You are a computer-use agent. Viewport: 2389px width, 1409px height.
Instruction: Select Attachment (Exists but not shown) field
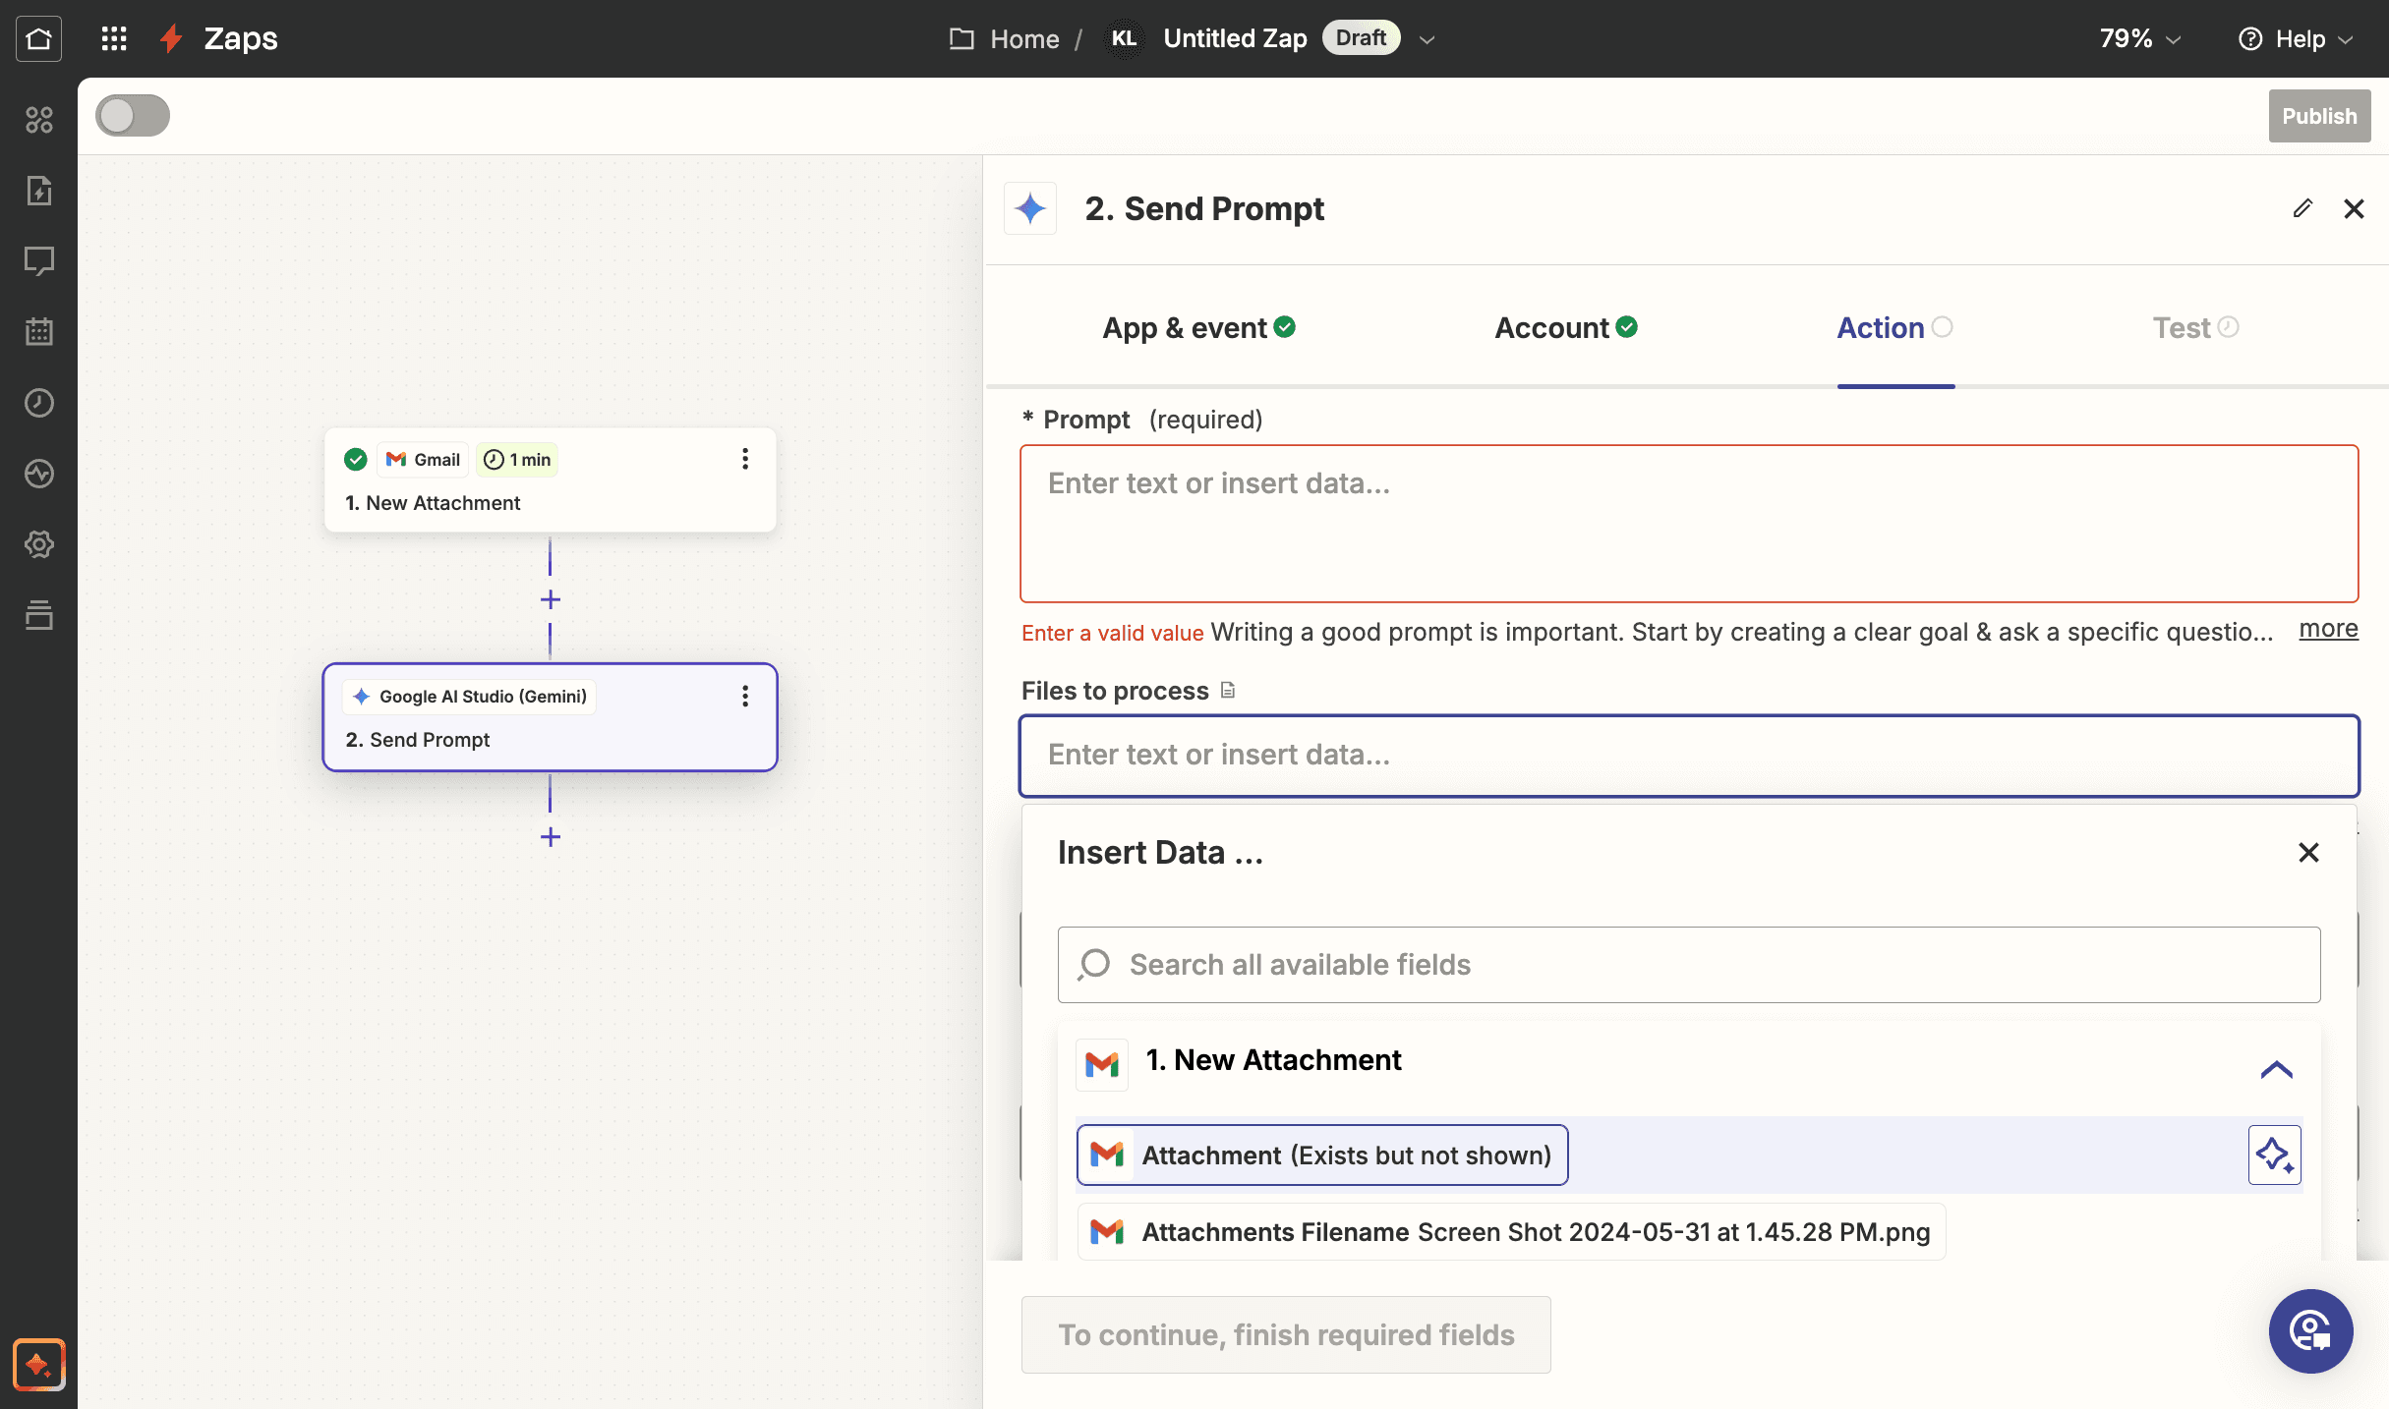pyautogui.click(x=1322, y=1155)
